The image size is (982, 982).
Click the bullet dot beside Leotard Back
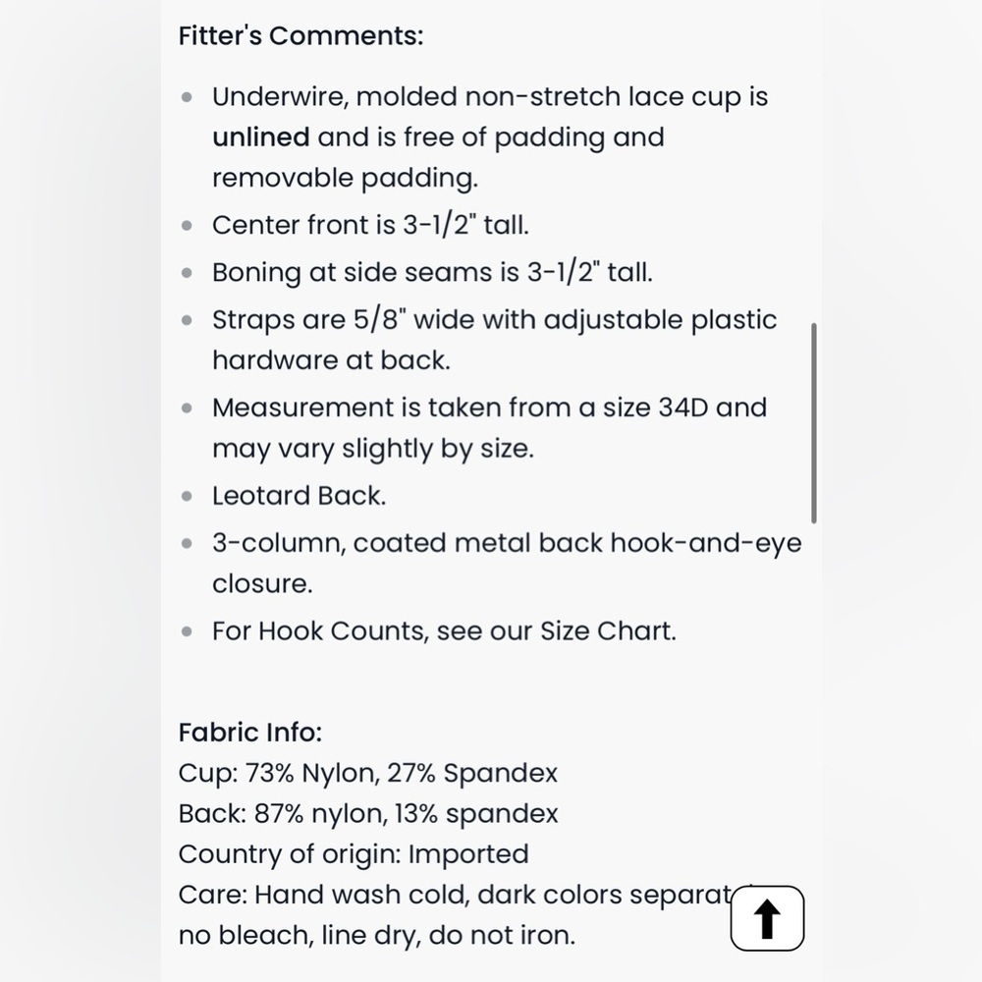click(x=187, y=496)
